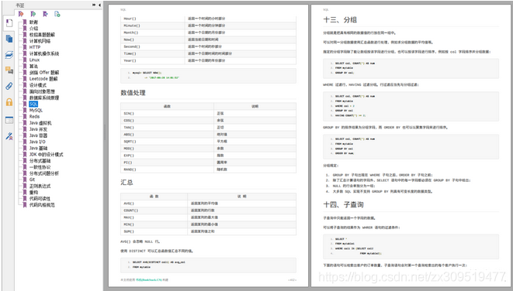Open the 校招真题题解 bookmark
513x291 pixels.
click(42, 35)
